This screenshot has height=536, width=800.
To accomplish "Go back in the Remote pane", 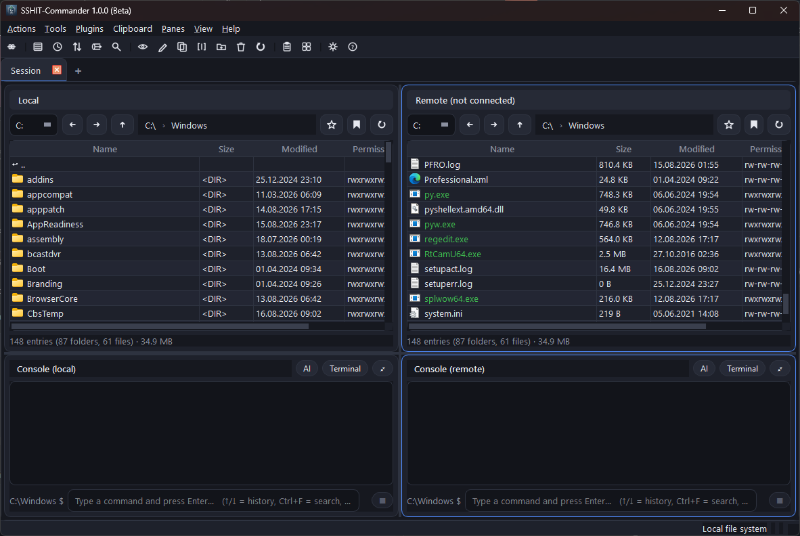I will (x=470, y=125).
